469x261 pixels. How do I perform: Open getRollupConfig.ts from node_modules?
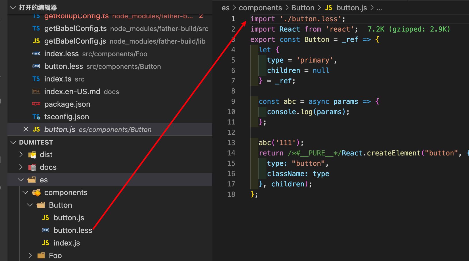(x=76, y=16)
